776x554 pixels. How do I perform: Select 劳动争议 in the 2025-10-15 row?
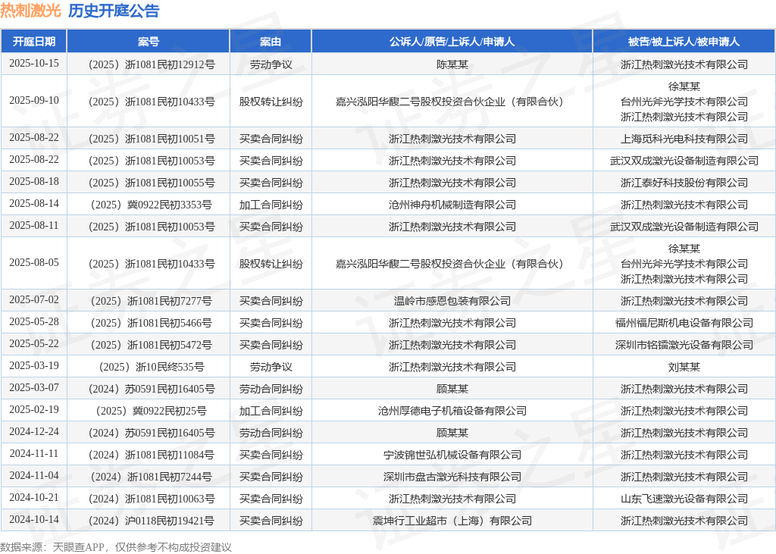271,64
